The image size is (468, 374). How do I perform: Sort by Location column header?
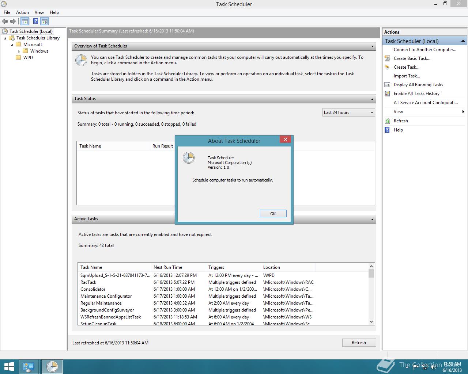coord(288,267)
